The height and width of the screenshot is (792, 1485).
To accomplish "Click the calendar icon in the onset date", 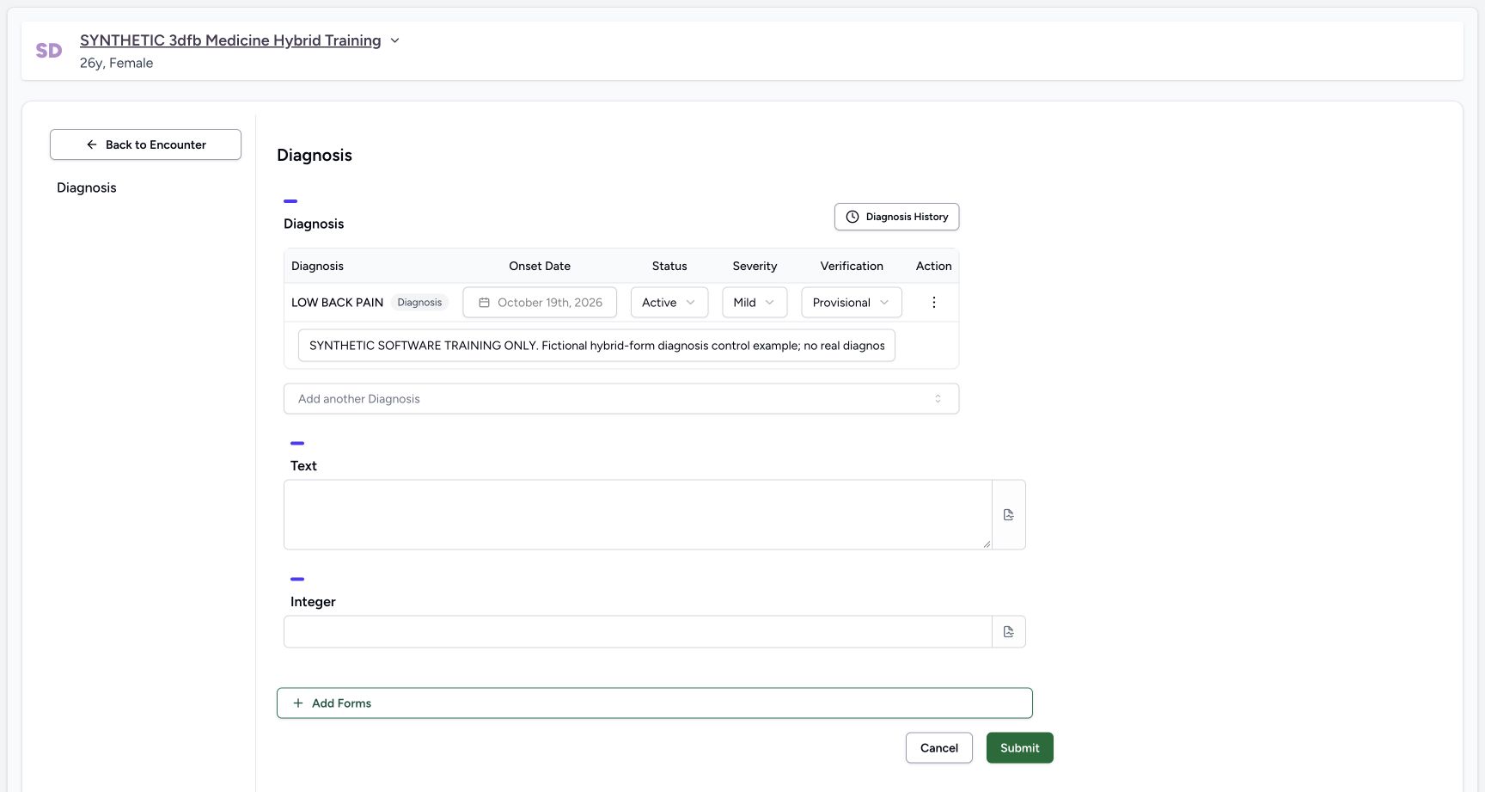I will coord(485,303).
